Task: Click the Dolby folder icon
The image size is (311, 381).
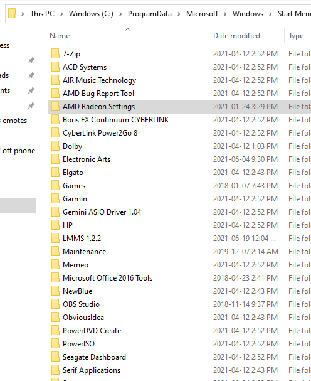Action: tap(55, 146)
